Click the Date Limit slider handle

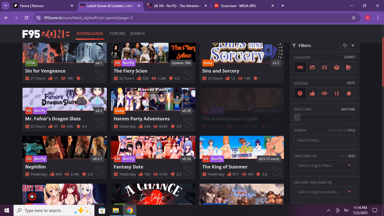tap(297, 117)
